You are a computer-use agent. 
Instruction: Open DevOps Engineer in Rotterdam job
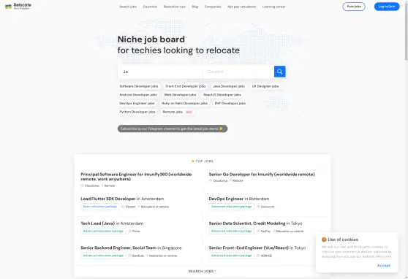[x=239, y=199]
